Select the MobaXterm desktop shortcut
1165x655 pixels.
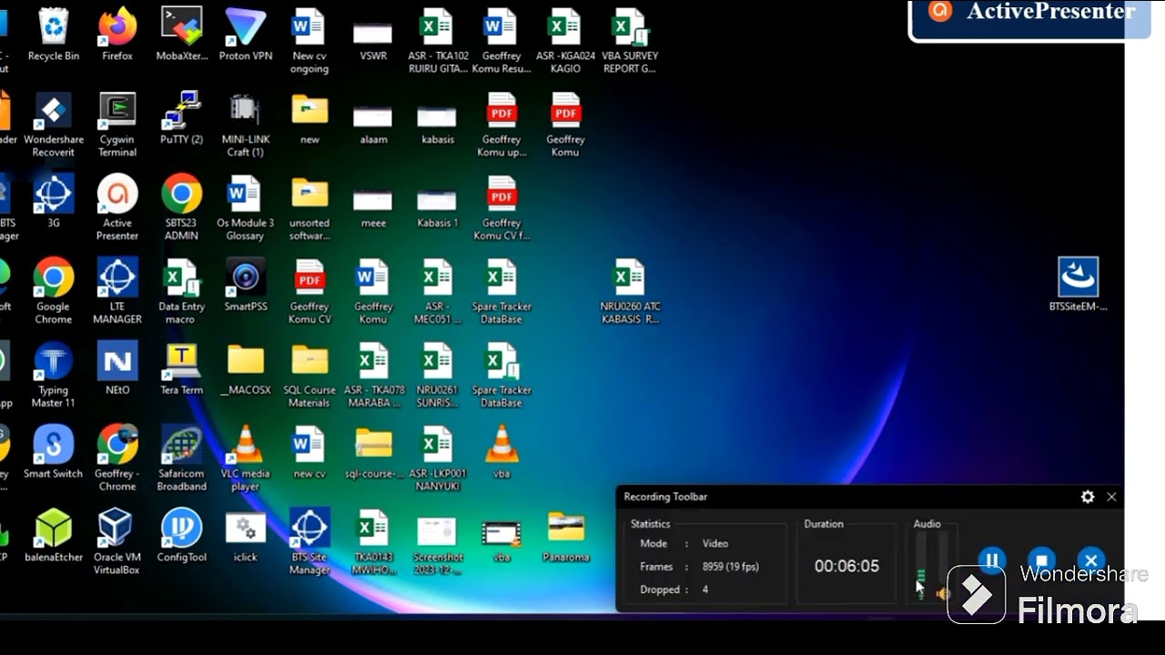[181, 35]
